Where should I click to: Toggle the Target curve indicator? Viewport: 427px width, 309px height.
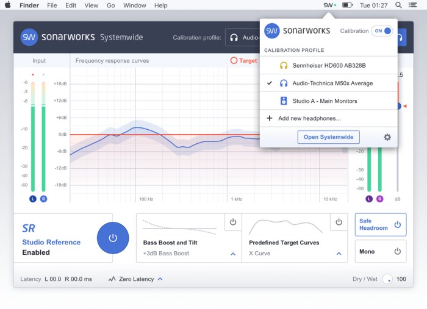coord(234,61)
